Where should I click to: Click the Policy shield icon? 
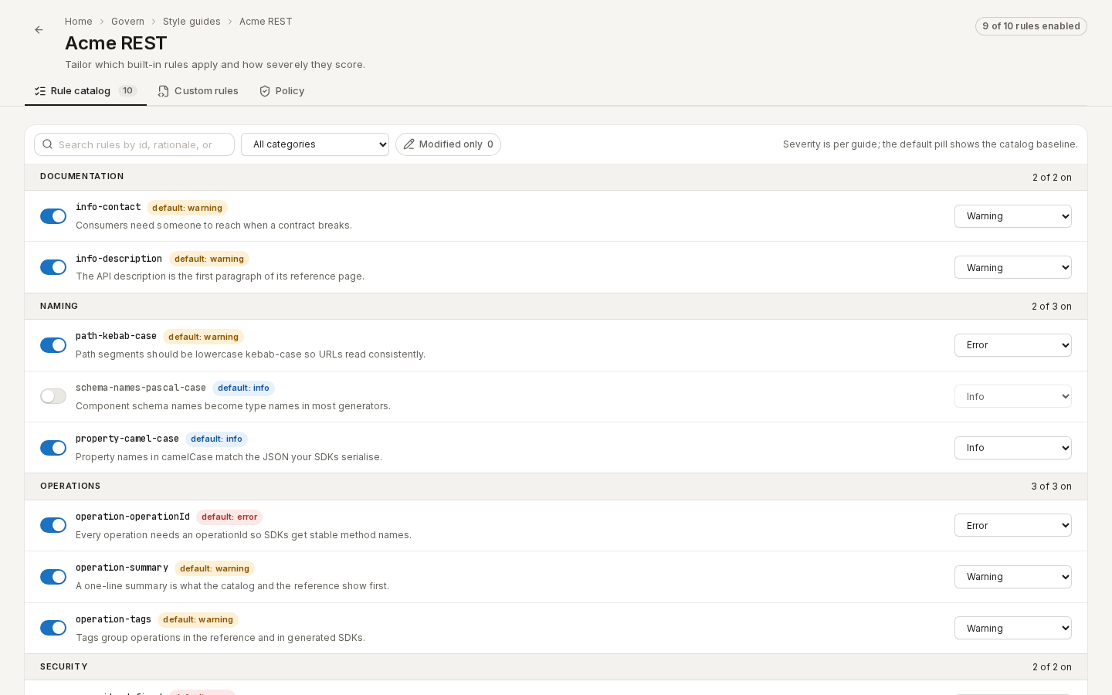point(265,91)
